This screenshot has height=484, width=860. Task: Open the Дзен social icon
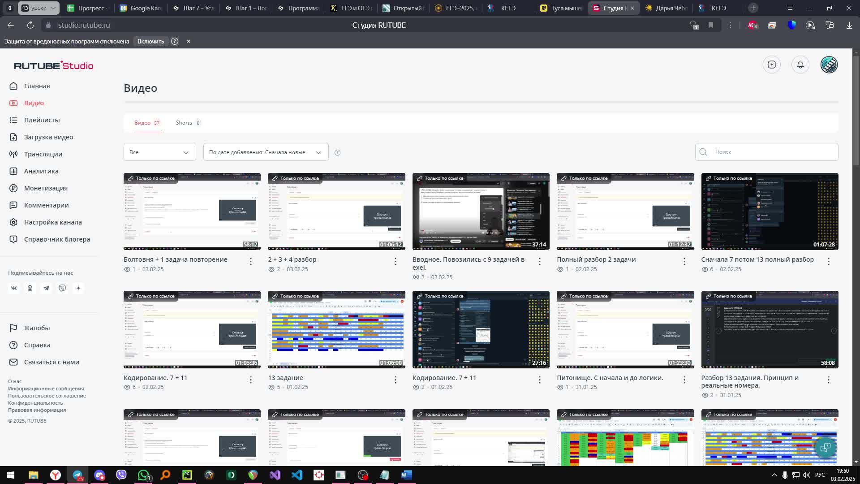pyautogui.click(x=78, y=288)
